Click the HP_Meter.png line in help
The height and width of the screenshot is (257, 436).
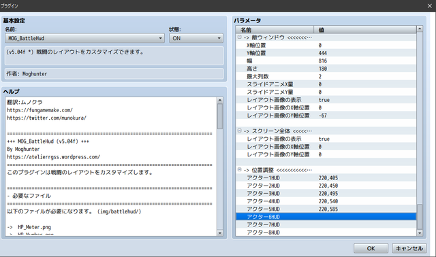29,227
